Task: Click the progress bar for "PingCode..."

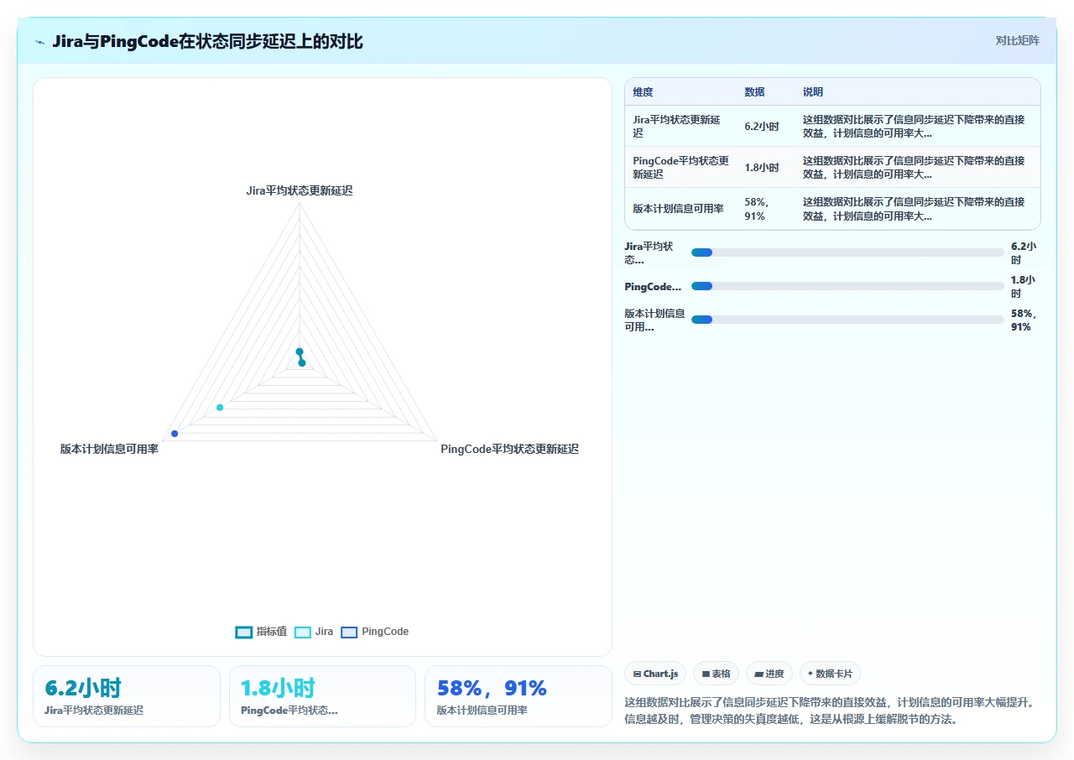Action: [x=847, y=286]
